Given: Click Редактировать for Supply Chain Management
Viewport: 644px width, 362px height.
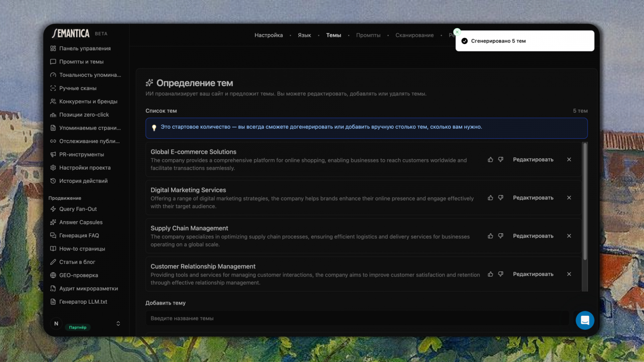Looking at the screenshot, I should pos(533,236).
